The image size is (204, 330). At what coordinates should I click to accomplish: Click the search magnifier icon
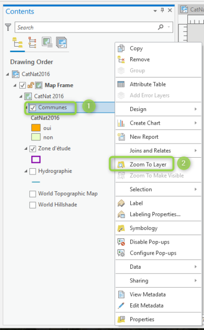[161, 27]
